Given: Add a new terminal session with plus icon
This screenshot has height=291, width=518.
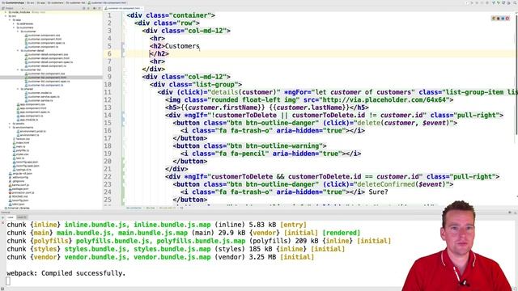Looking at the screenshot, I should (x=2, y=217).
